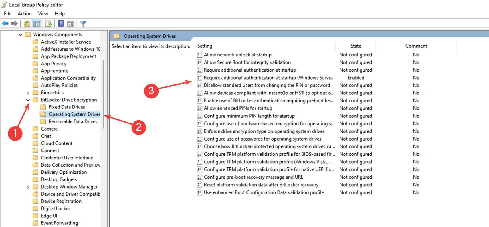This screenshot has height=227, width=489.
Task: Toggle show/hide action pane icon
Action: [70, 23]
